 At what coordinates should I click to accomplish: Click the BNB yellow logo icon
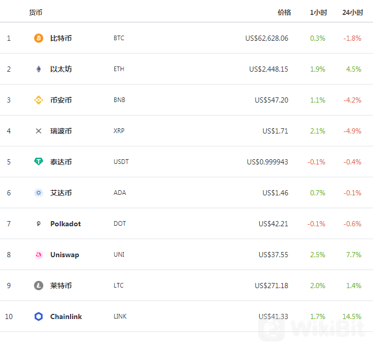[x=39, y=100]
